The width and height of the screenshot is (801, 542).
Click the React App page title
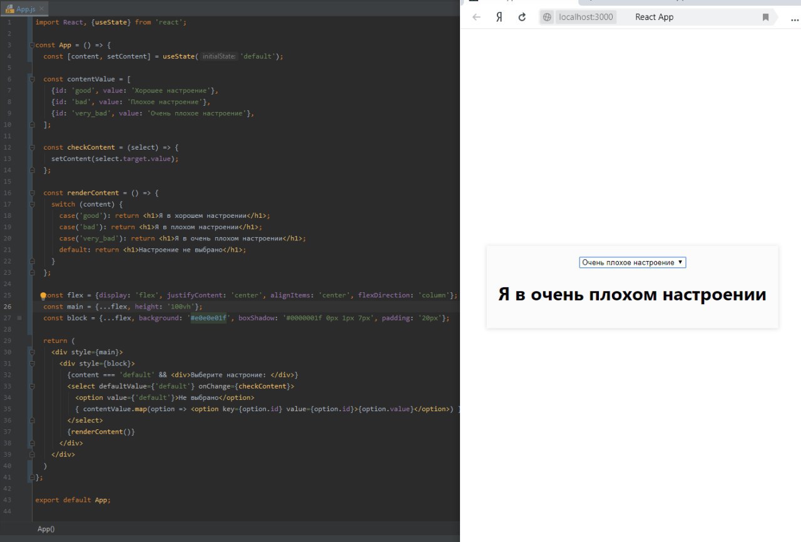pos(654,18)
